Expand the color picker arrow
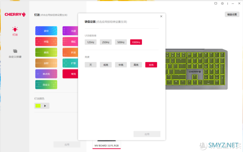The height and width of the screenshot is (152, 243). [x=45, y=106]
